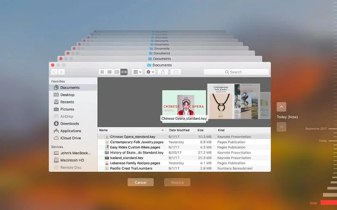The width and height of the screenshot is (337, 210).
Task: Open Applications in the sidebar
Action: (73, 131)
